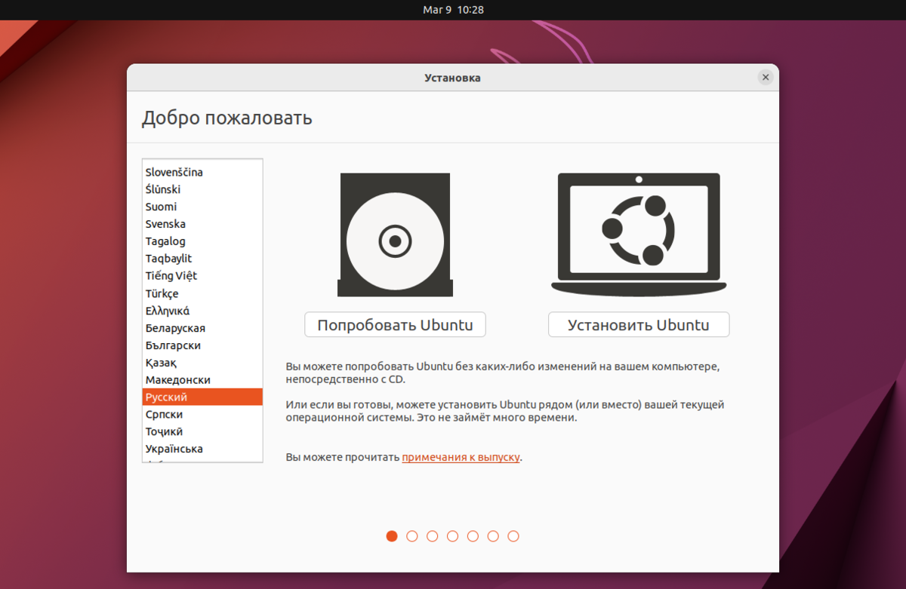This screenshot has height=589, width=906.
Task: Select Tagalog in the language list
Action: pos(202,241)
